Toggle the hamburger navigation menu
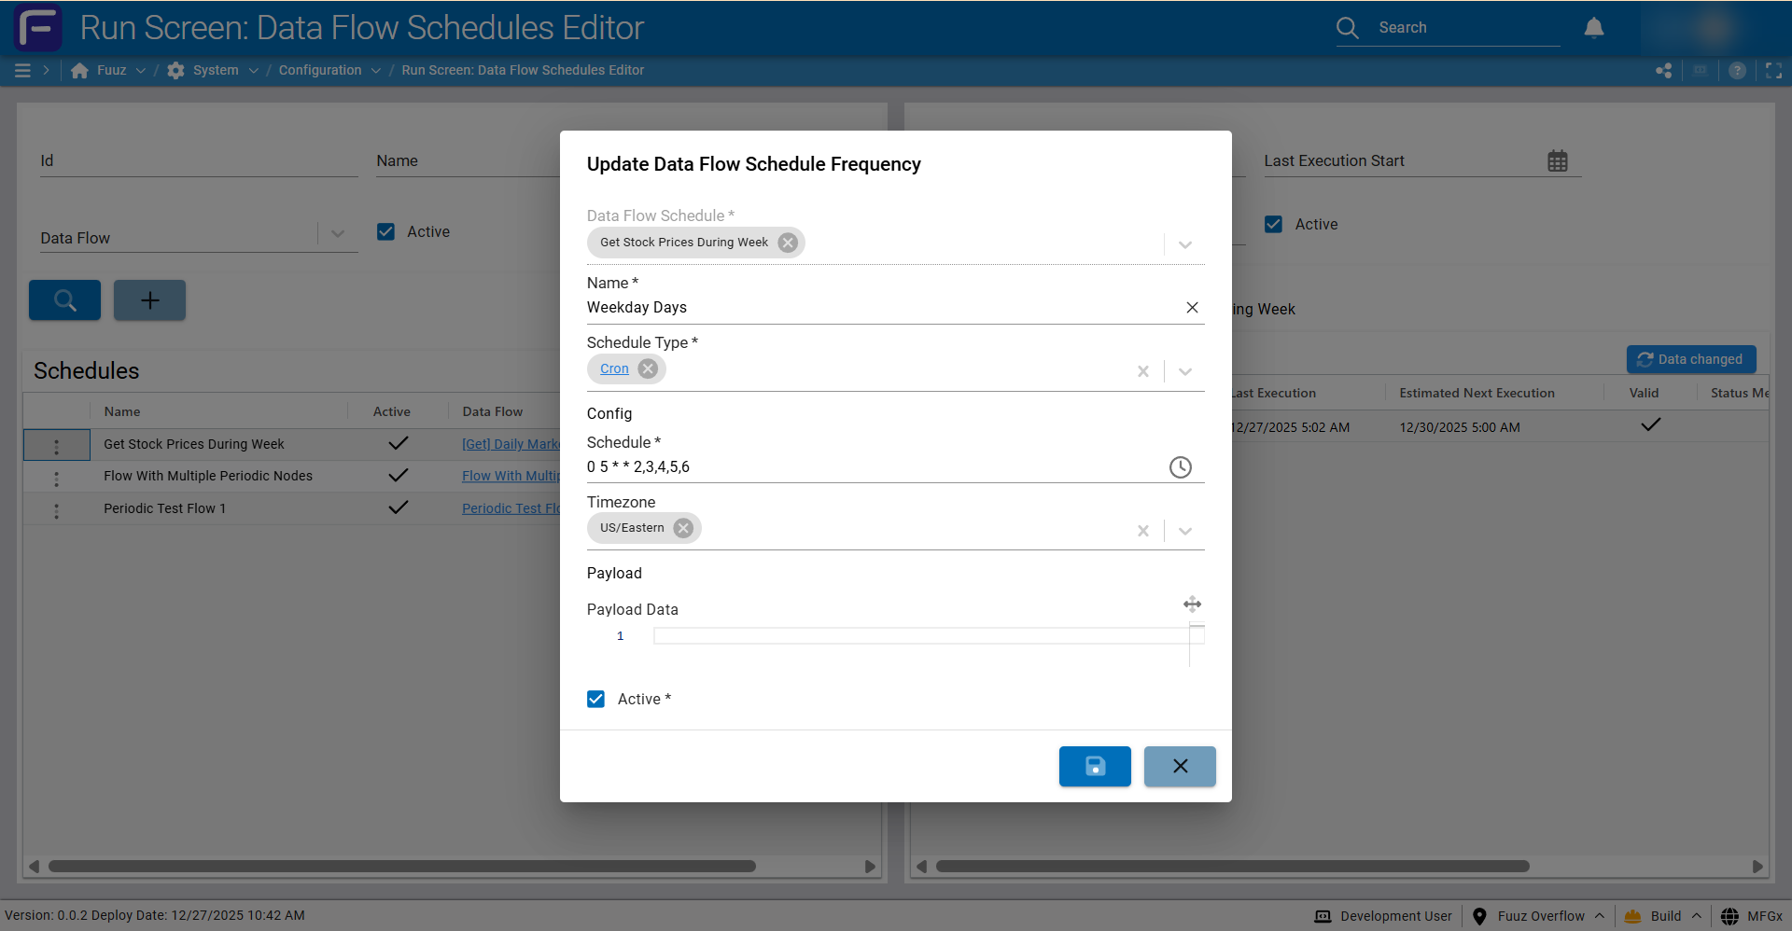The width and height of the screenshot is (1792, 931). click(x=23, y=70)
